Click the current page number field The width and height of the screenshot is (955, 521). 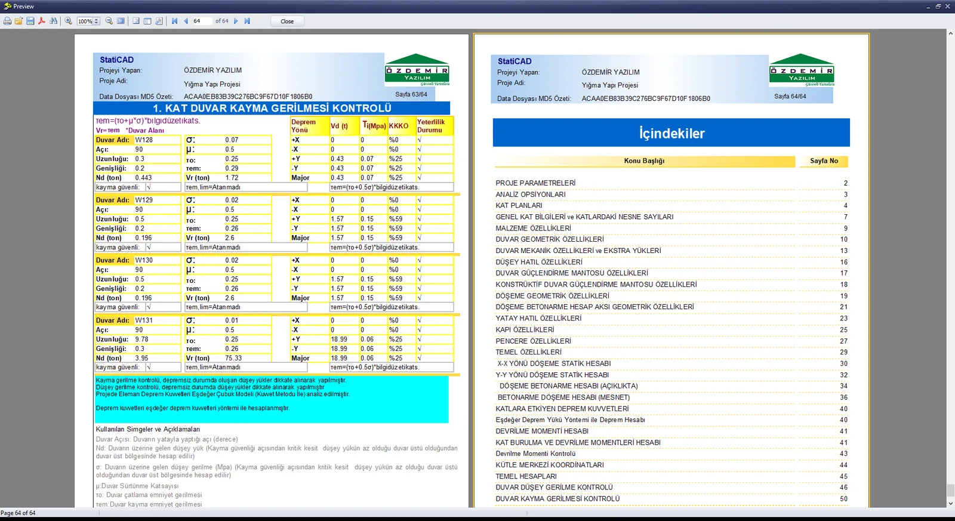pyautogui.click(x=202, y=21)
